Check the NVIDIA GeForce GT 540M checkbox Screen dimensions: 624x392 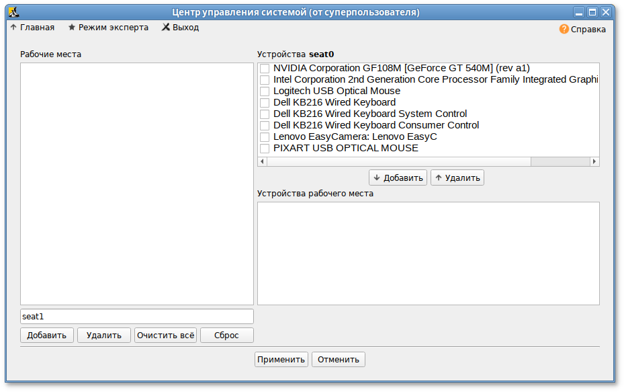[x=265, y=69]
